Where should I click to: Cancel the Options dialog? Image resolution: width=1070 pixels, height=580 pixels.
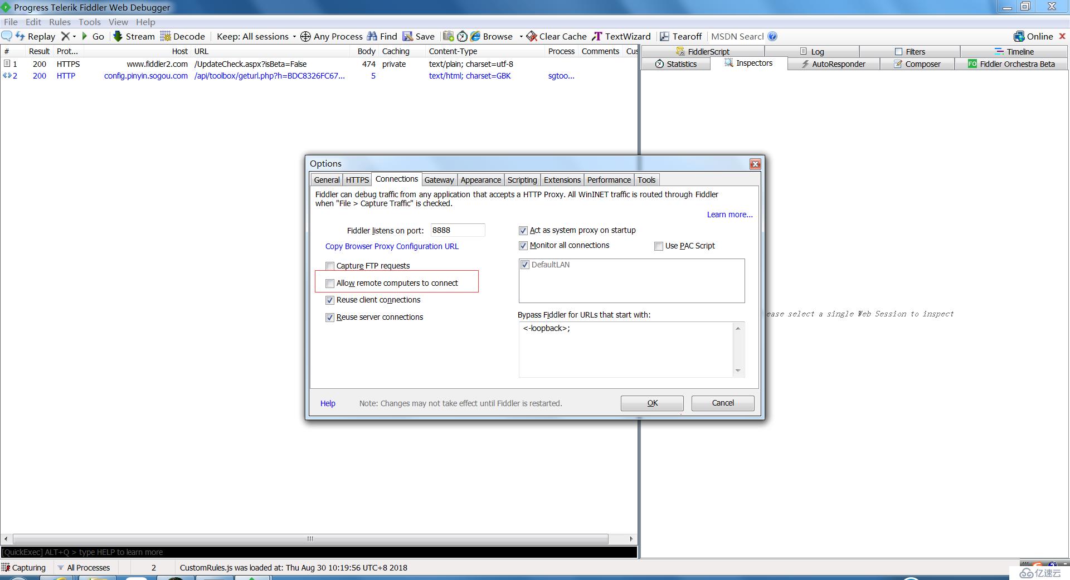pos(723,403)
